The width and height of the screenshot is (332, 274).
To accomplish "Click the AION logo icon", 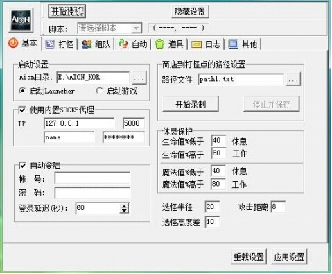I will (21, 20).
